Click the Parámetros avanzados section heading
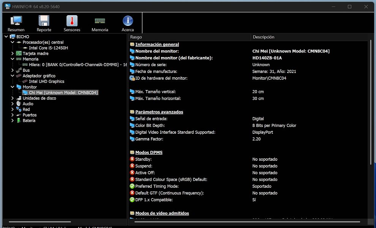The width and height of the screenshot is (376, 228). (x=159, y=112)
